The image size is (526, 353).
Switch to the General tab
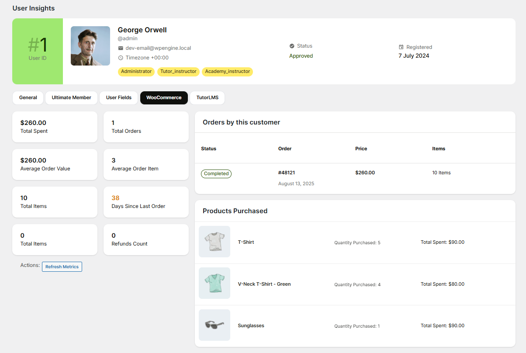[x=28, y=98]
